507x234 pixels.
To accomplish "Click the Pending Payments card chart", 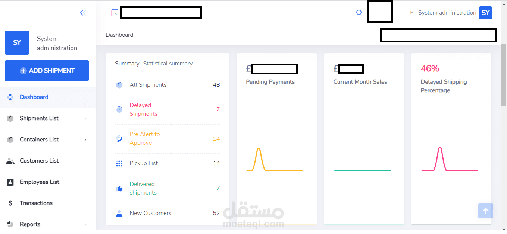I will [x=275, y=159].
